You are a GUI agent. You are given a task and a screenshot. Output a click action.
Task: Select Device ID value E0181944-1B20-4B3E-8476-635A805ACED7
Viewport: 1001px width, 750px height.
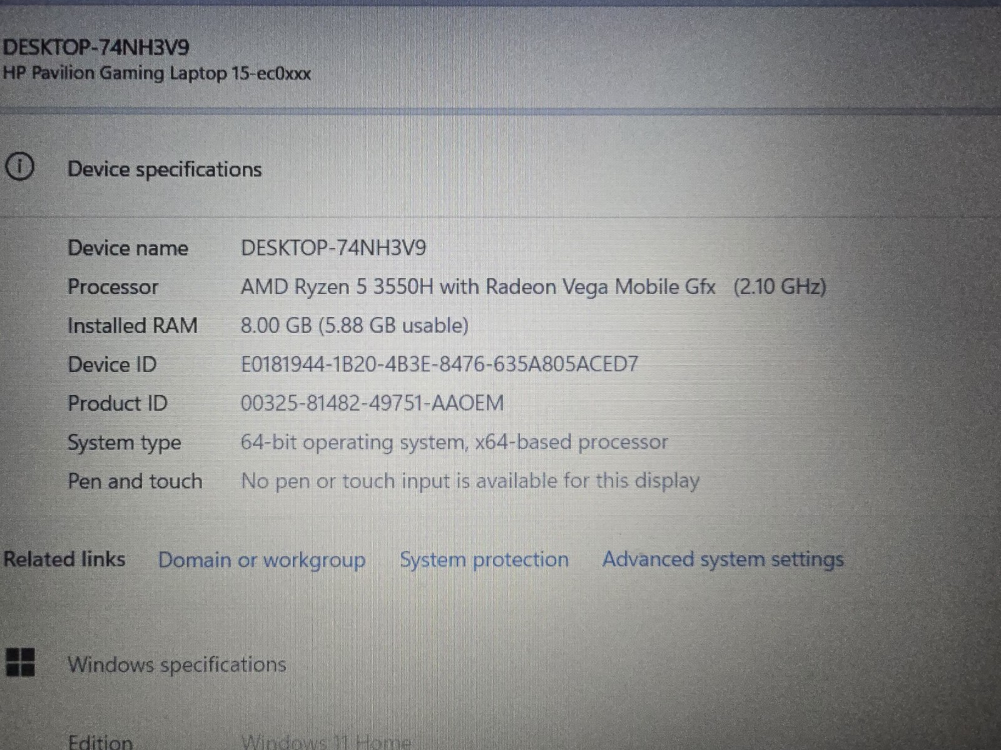click(439, 364)
